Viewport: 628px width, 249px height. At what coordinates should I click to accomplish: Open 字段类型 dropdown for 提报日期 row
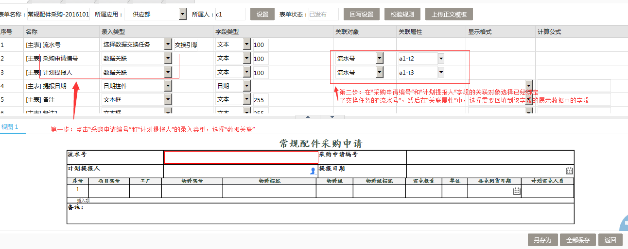tap(246, 86)
